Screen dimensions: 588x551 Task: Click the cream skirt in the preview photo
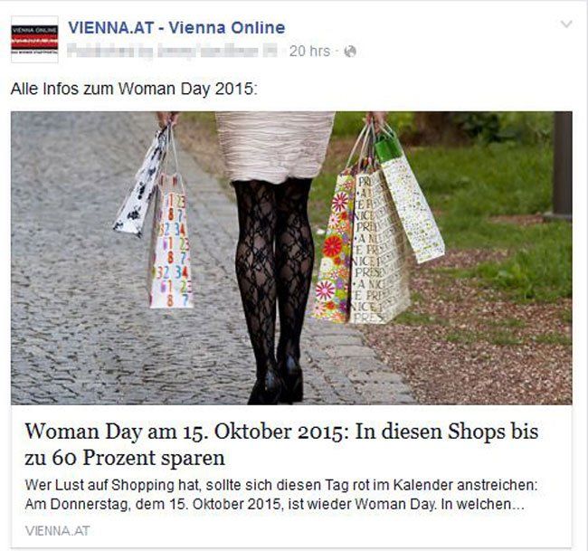tap(274, 147)
